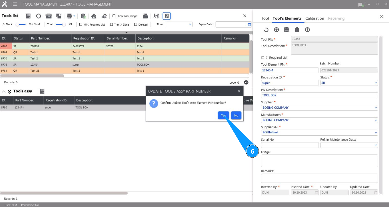Enable the Show Tool Image checkbox
Viewport: 389px width, 207px height.
point(114,16)
